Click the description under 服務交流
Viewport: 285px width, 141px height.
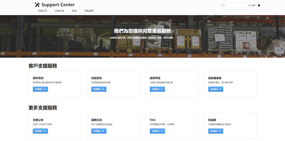pos(102,124)
